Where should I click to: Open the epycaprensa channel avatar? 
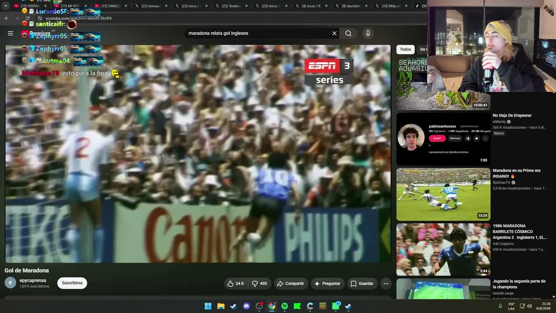pyautogui.click(x=10, y=283)
